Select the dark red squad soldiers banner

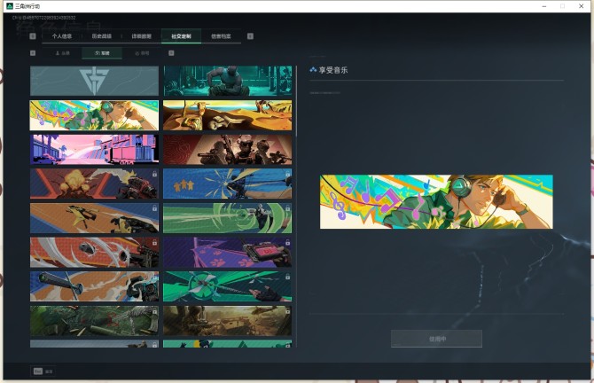click(228, 150)
